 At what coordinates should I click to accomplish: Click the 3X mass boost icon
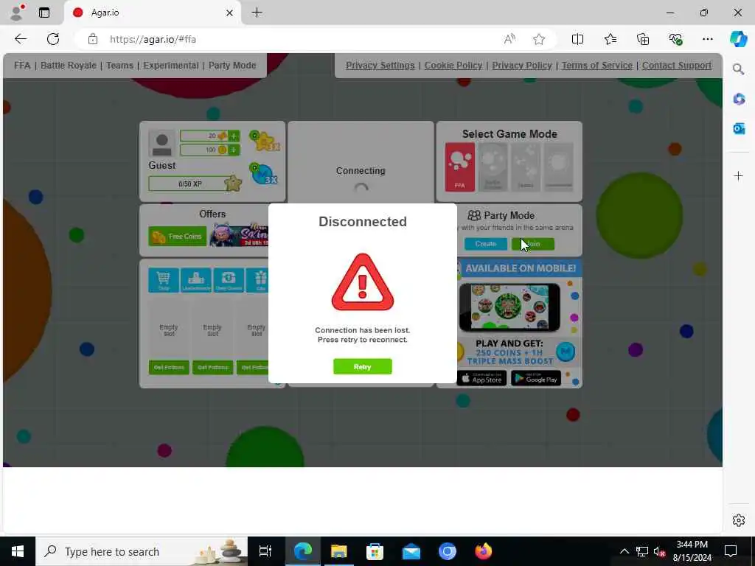(264, 174)
